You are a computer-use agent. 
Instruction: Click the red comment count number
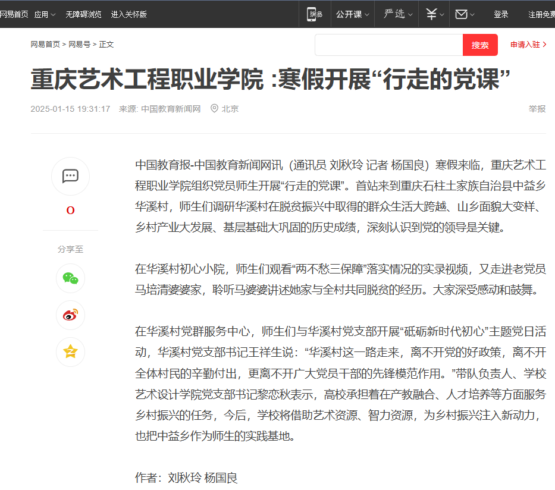point(70,211)
